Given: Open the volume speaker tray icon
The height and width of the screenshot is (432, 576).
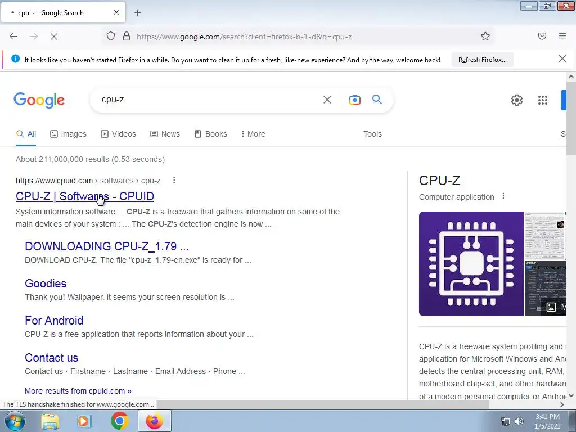Looking at the screenshot, I should click(x=519, y=421).
